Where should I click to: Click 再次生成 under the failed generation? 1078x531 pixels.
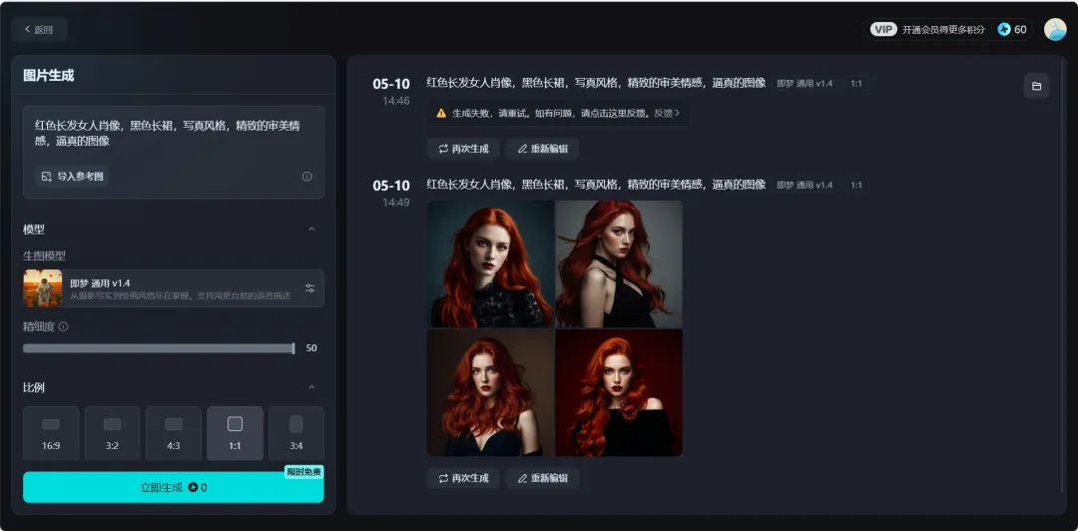(463, 149)
